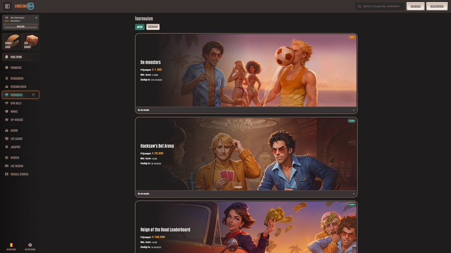Open Live Casino from sidebar

point(16,139)
